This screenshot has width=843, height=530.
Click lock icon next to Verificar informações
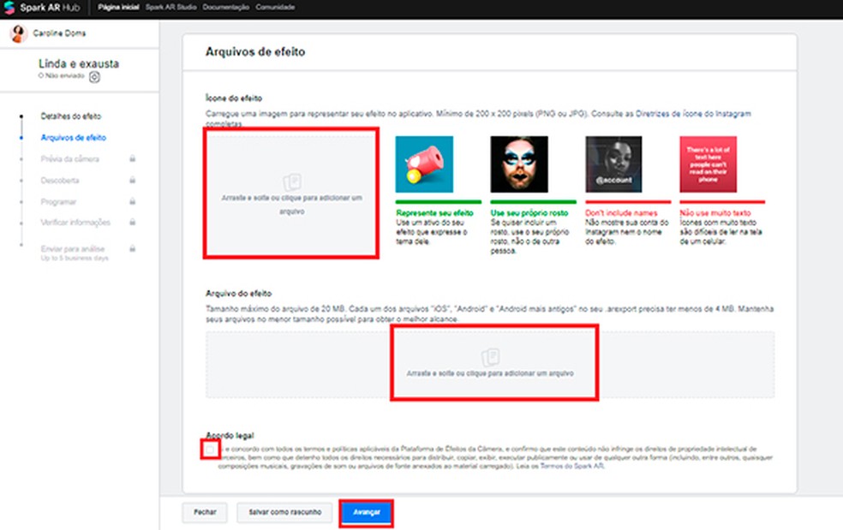(x=132, y=222)
